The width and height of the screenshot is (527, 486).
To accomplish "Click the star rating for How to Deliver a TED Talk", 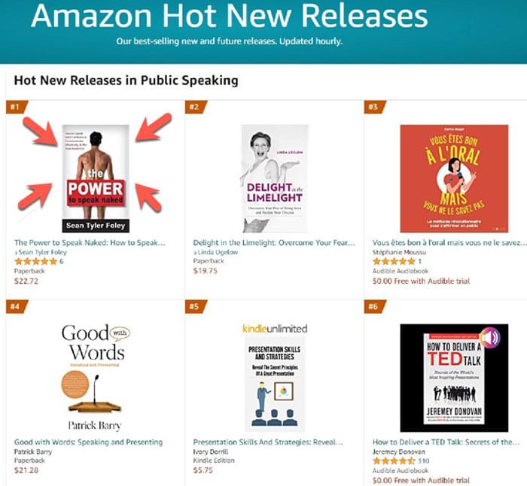I will coord(393,461).
